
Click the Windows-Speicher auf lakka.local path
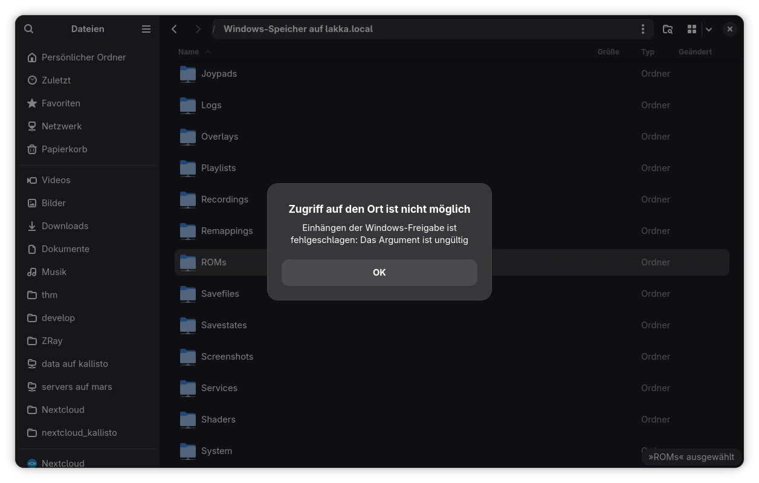click(298, 29)
